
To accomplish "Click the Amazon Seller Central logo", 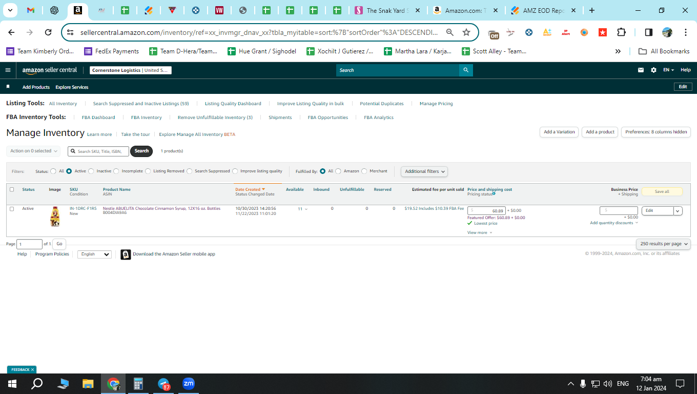I will 50,70.
